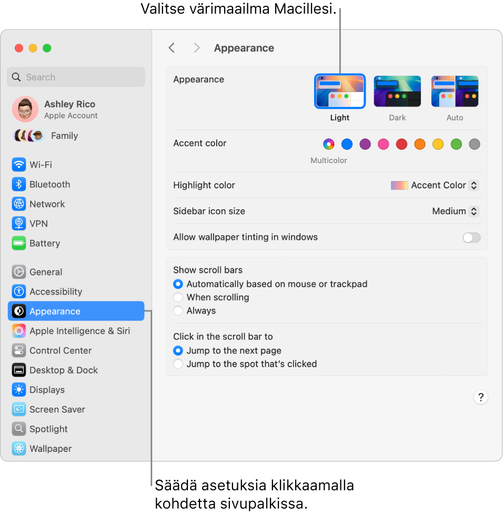Viewport: 504px width, 515px height.
Task: Choose Always for scroll bars
Action: tap(178, 311)
